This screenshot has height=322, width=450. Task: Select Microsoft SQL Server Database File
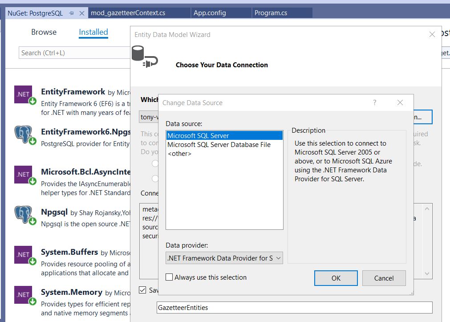coord(219,144)
